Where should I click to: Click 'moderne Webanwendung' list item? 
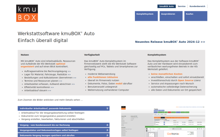(102, 74)
